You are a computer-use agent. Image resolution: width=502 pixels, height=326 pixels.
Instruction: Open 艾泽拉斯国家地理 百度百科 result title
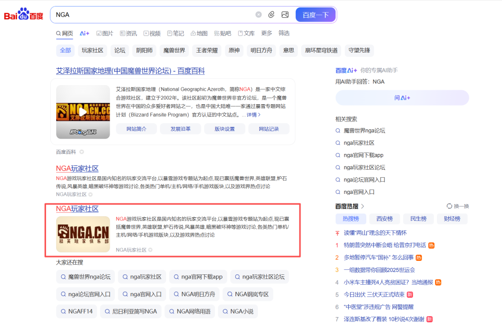(x=130, y=71)
